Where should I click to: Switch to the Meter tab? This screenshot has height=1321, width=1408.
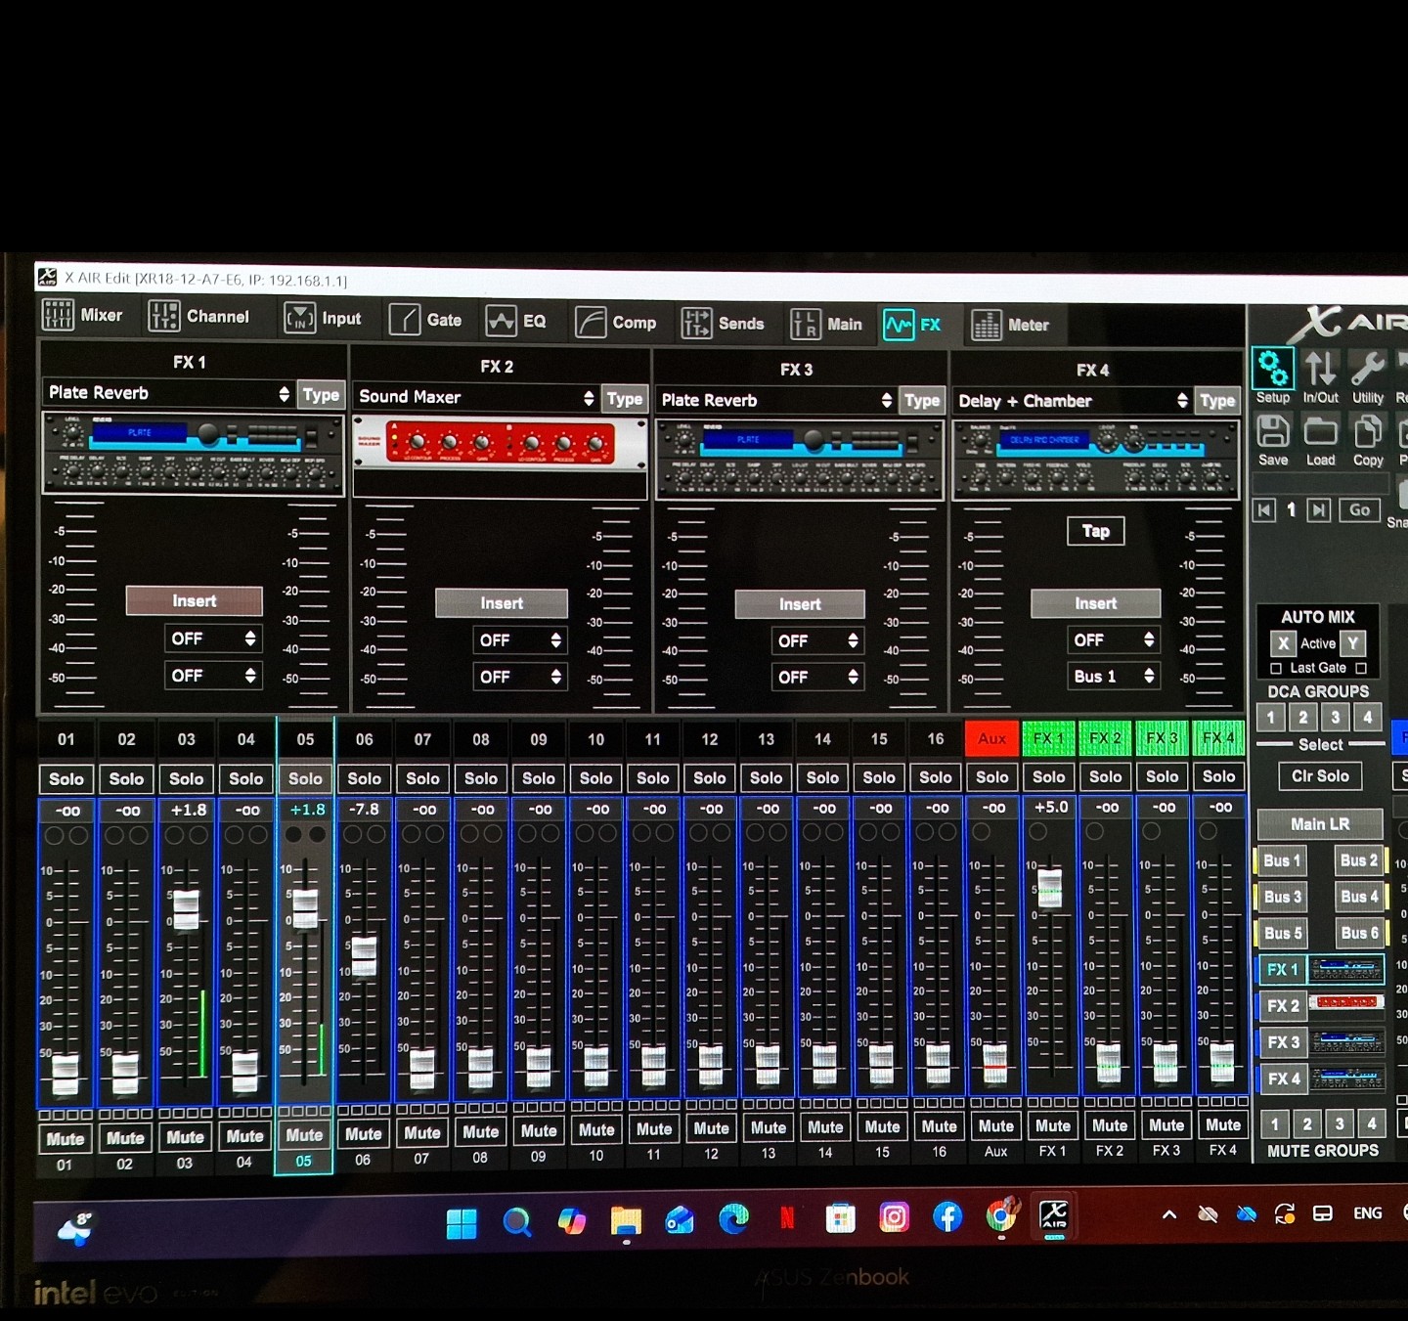coord(1010,325)
